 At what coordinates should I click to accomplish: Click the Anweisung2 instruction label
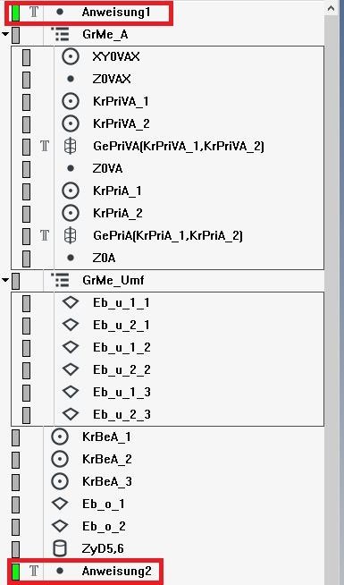[117, 571]
